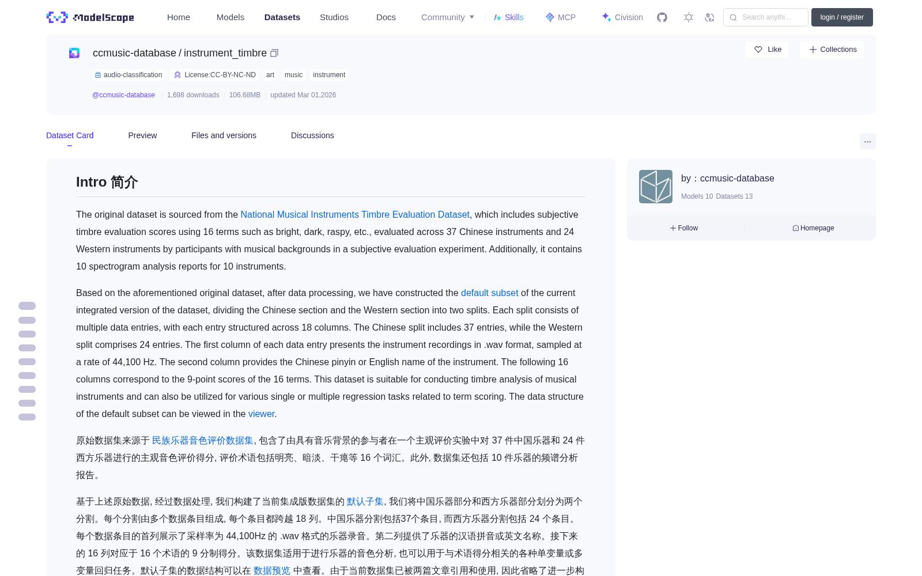The height and width of the screenshot is (576, 922).
Task: Open the 民族乐器音色评价数据集 link
Action: [202, 440]
